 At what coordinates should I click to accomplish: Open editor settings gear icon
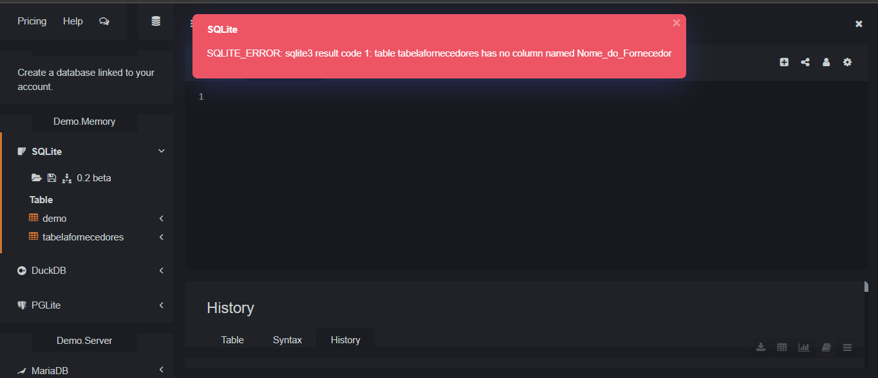coord(847,62)
